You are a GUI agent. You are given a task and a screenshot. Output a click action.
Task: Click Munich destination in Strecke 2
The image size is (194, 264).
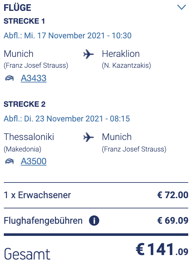pos(117,137)
